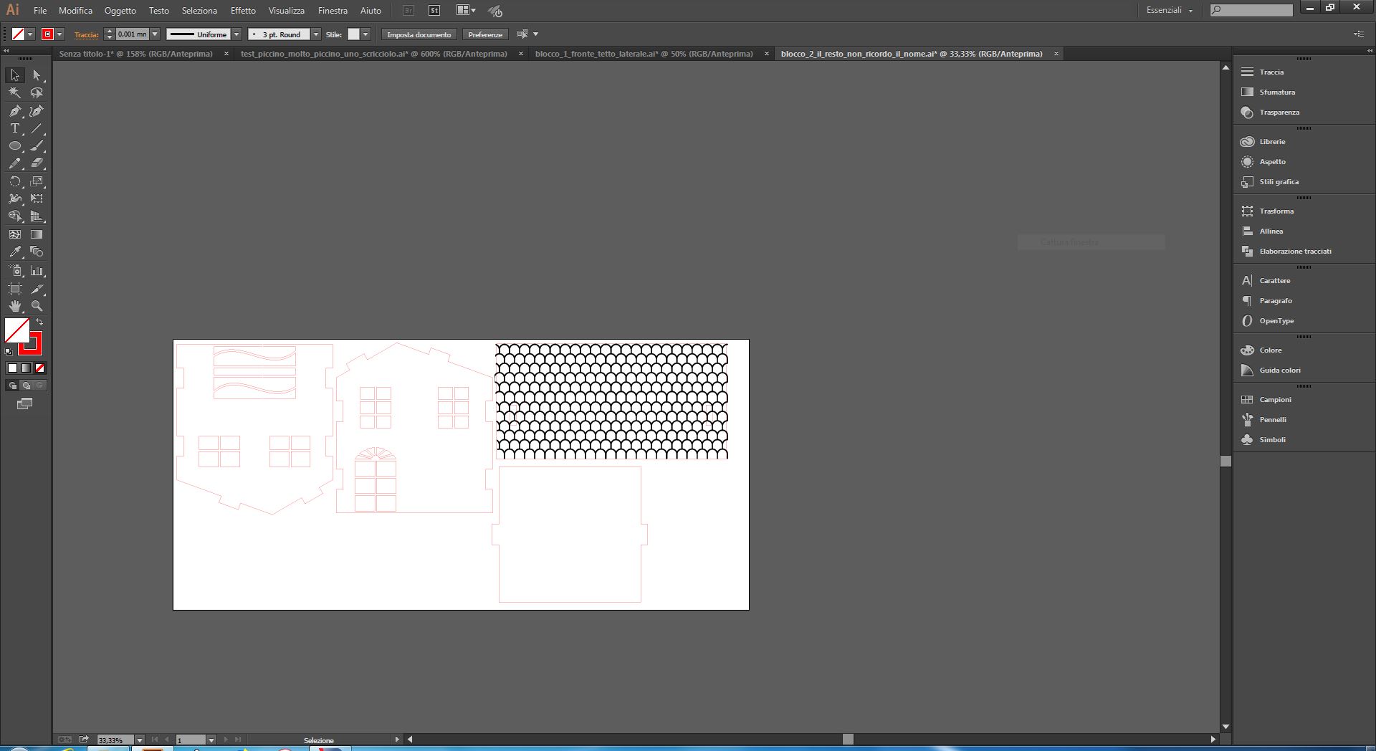Select the Perspective Grid tool
Screen dimensions: 1376x751
tap(37, 216)
